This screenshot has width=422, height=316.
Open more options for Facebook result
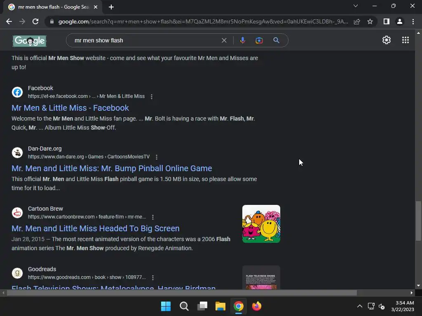[x=152, y=96]
